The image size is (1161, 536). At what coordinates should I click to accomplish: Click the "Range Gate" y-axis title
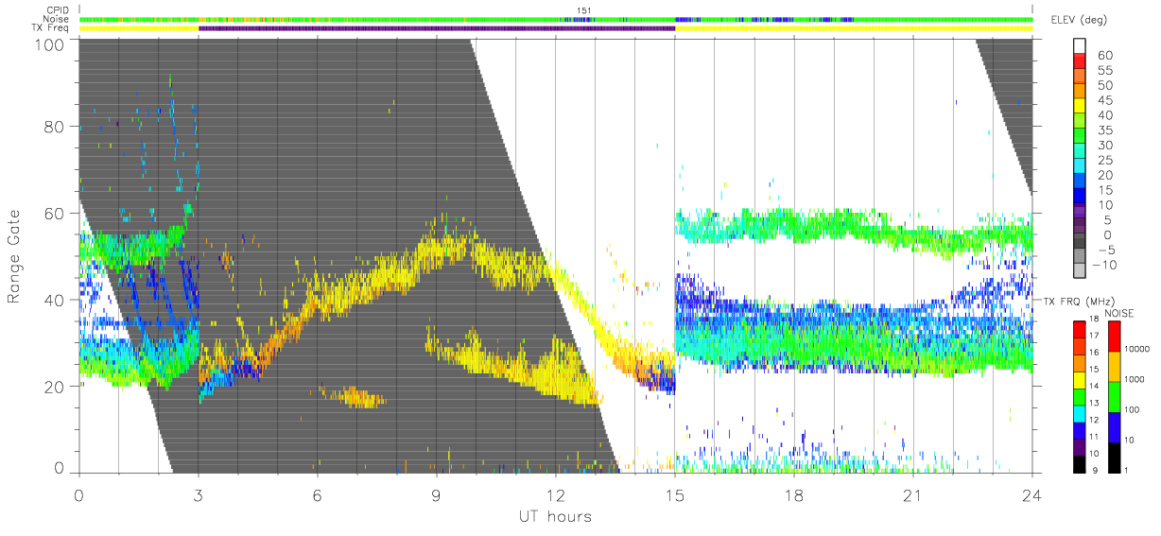pyautogui.click(x=14, y=257)
